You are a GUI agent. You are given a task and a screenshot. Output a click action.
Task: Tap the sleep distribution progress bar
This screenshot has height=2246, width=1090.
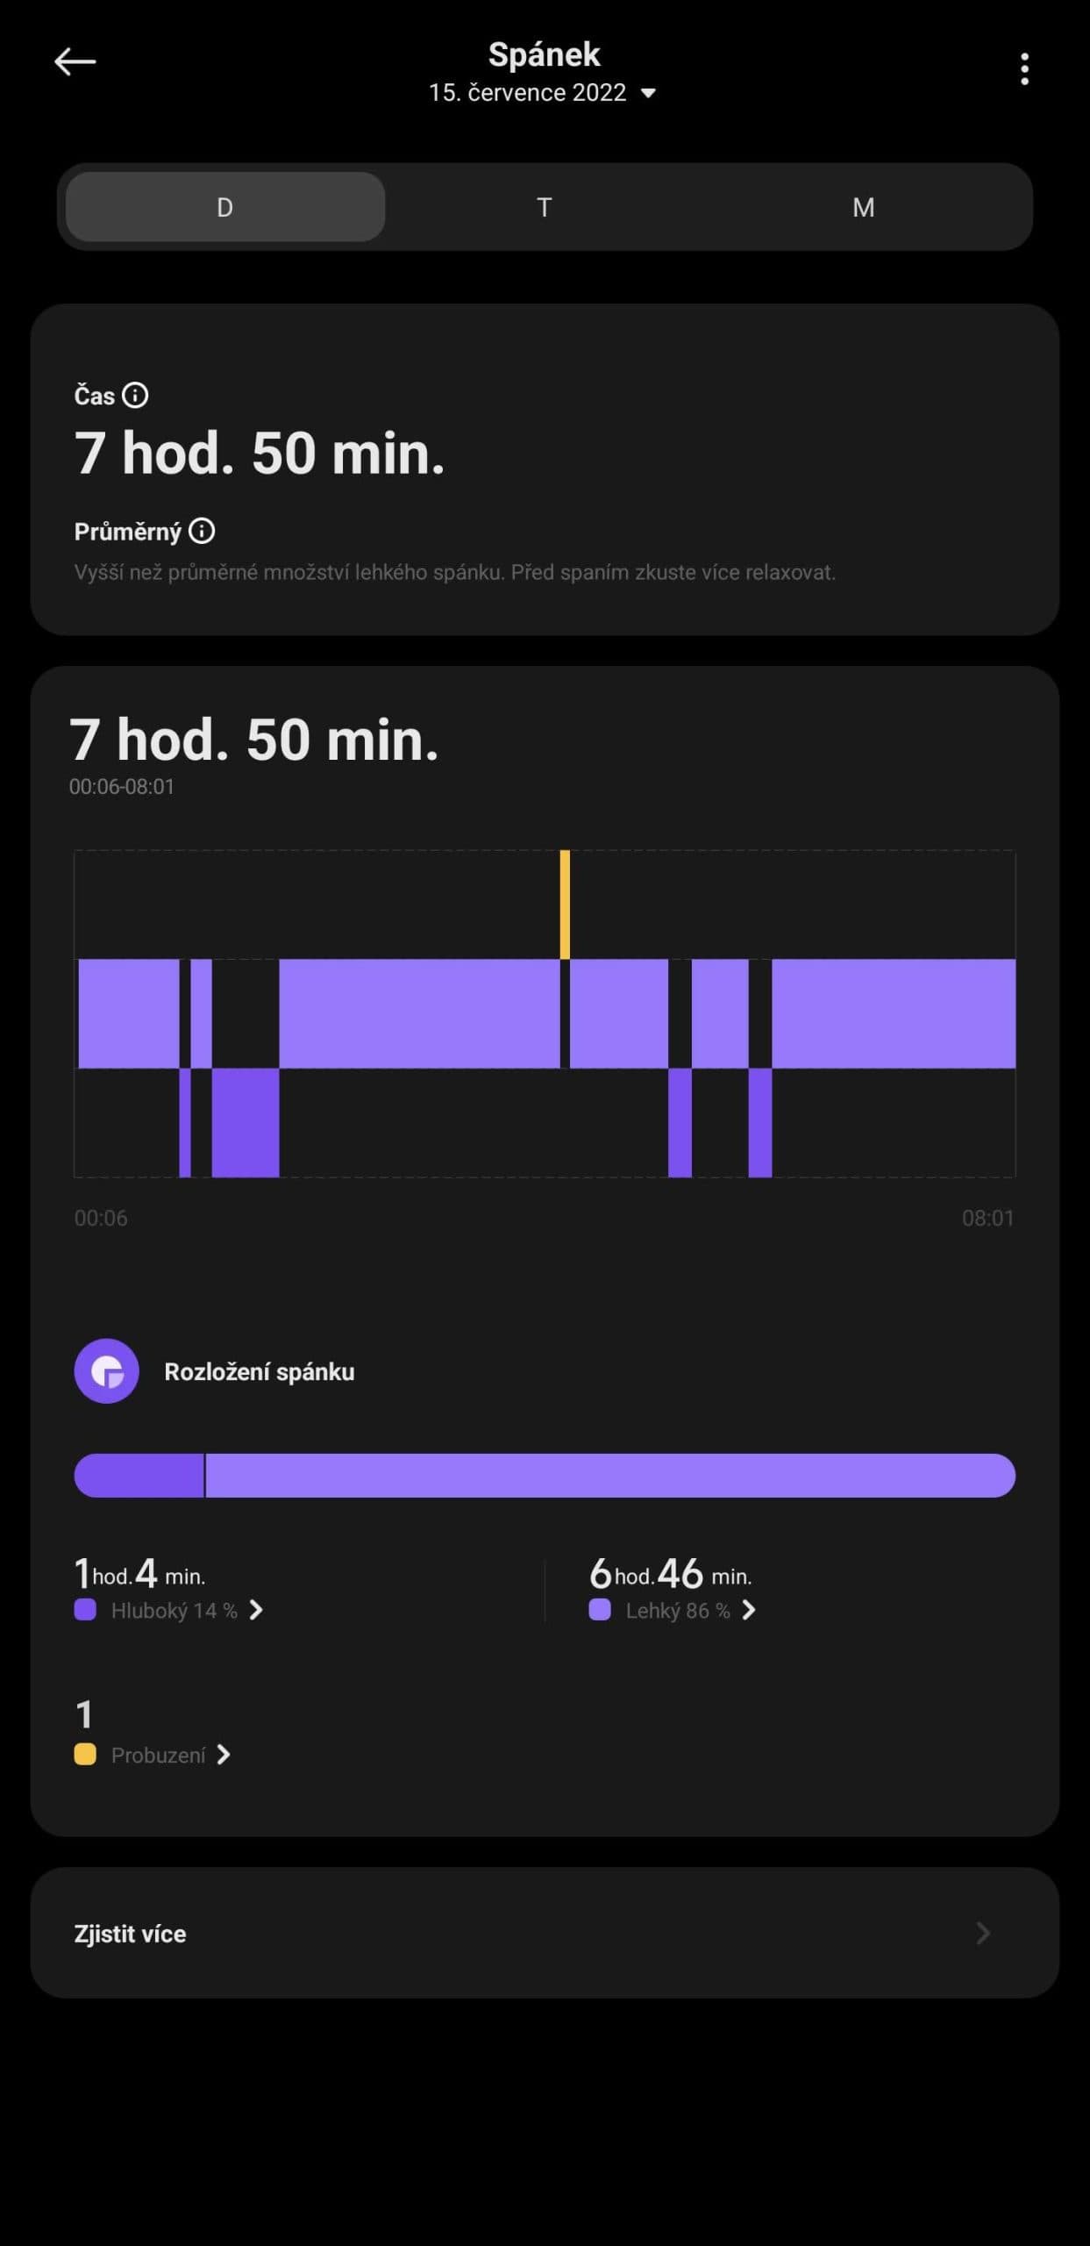[x=545, y=1475]
